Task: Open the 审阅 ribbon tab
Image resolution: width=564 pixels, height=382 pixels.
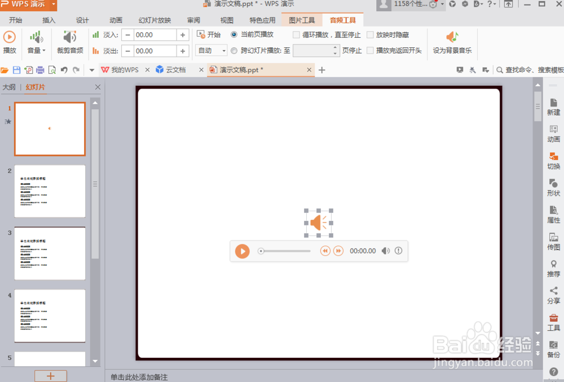Action: click(x=193, y=20)
